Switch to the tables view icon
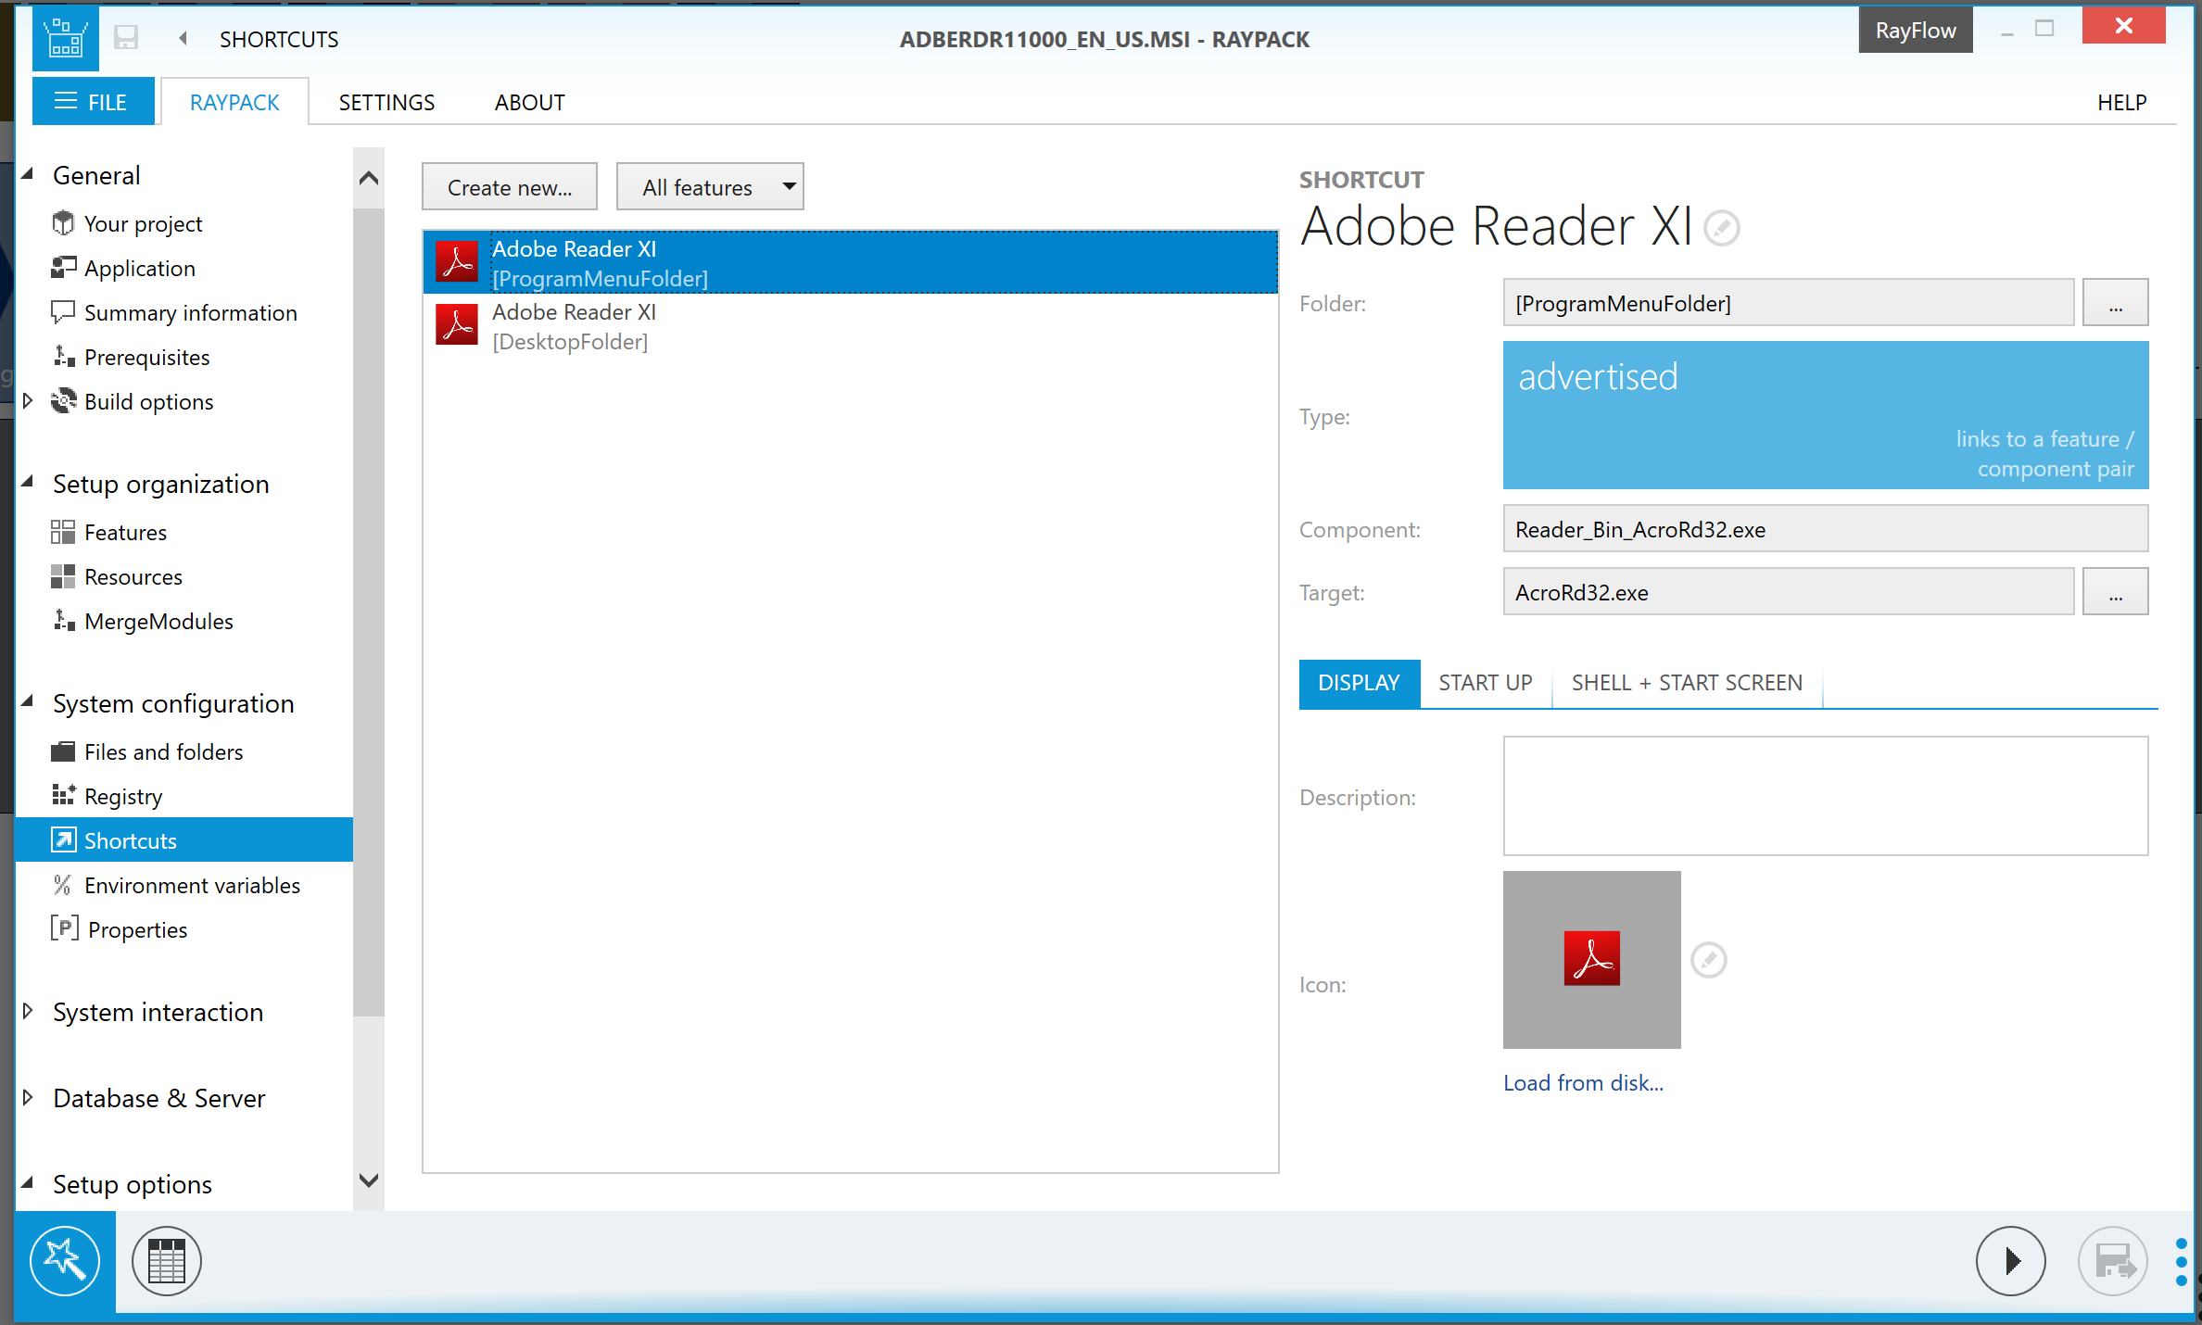Screen dimensions: 2202x1325 point(167,1260)
